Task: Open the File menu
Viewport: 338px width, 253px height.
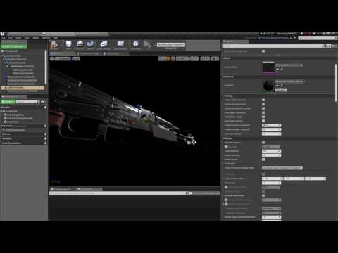Action: [x=4, y=38]
